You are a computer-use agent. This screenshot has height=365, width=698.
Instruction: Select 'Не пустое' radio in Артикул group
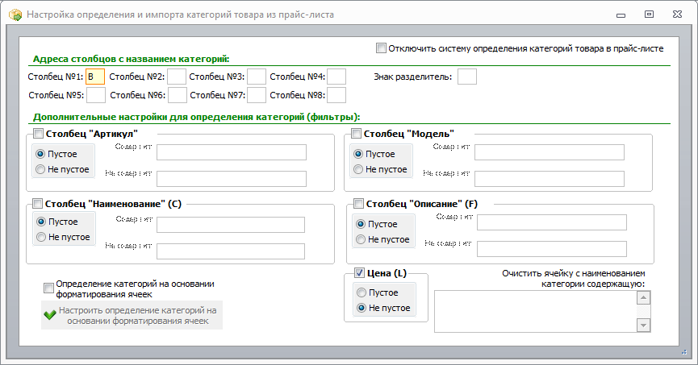tap(40, 169)
